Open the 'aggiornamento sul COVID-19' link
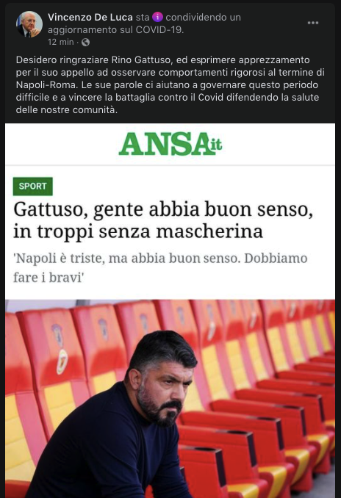 [115, 30]
